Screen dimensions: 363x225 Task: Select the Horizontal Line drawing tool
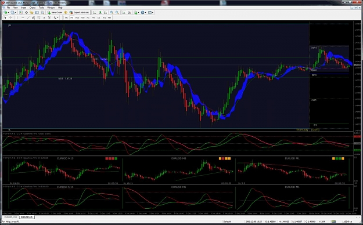(x=23, y=17)
